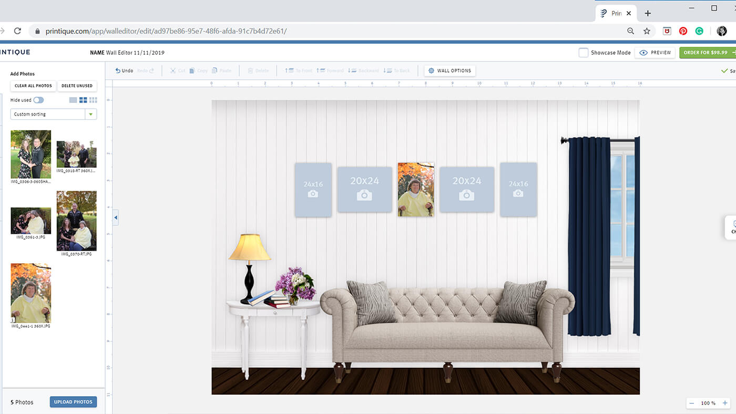Screen dimensions: 736x414
Task: Click the Backward arrange icon
Action: click(x=353, y=70)
